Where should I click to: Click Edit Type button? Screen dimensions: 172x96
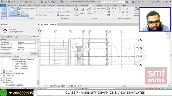point(34,37)
